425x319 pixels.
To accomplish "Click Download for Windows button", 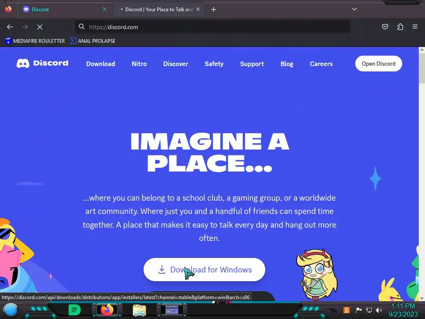I will (204, 269).
